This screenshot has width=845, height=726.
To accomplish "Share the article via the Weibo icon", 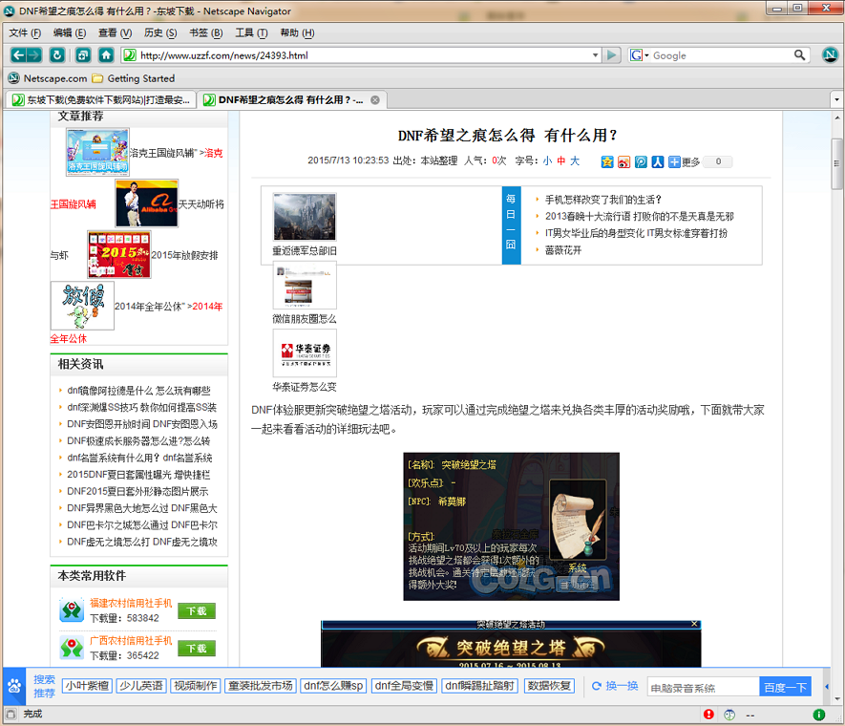I will (624, 161).
